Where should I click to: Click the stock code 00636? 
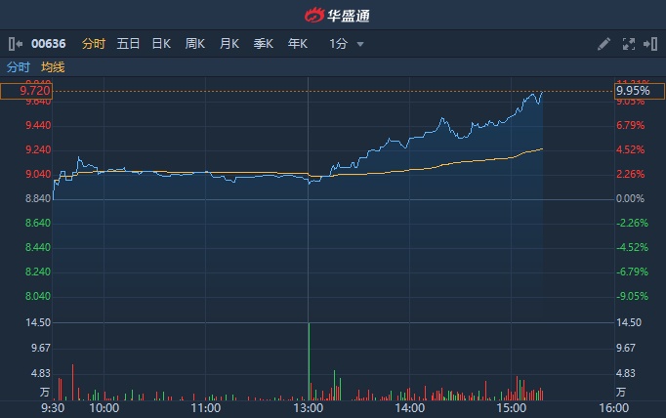coord(49,44)
